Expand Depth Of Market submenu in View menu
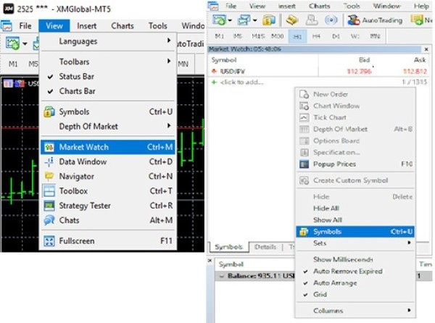The width and height of the screenshot is (435, 323). [x=108, y=126]
